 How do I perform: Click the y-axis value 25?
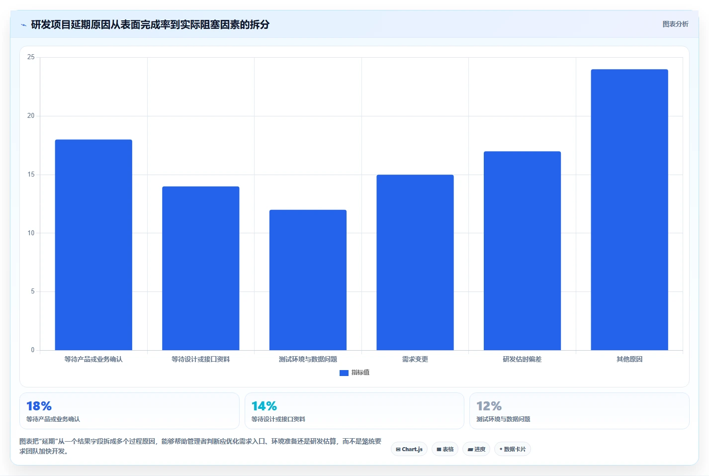(x=31, y=57)
